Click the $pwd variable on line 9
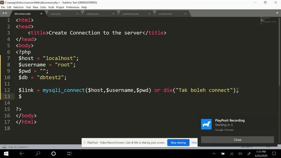 (25, 71)
